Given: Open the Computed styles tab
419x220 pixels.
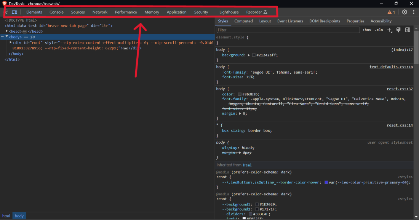Looking at the screenshot, I should 243,21.
